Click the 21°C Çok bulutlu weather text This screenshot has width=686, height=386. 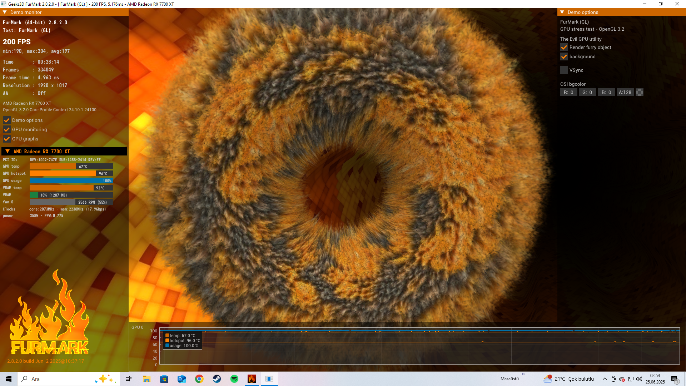(x=574, y=379)
